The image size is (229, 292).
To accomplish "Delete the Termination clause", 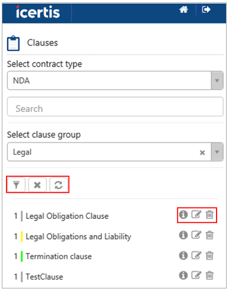I will point(210,255).
